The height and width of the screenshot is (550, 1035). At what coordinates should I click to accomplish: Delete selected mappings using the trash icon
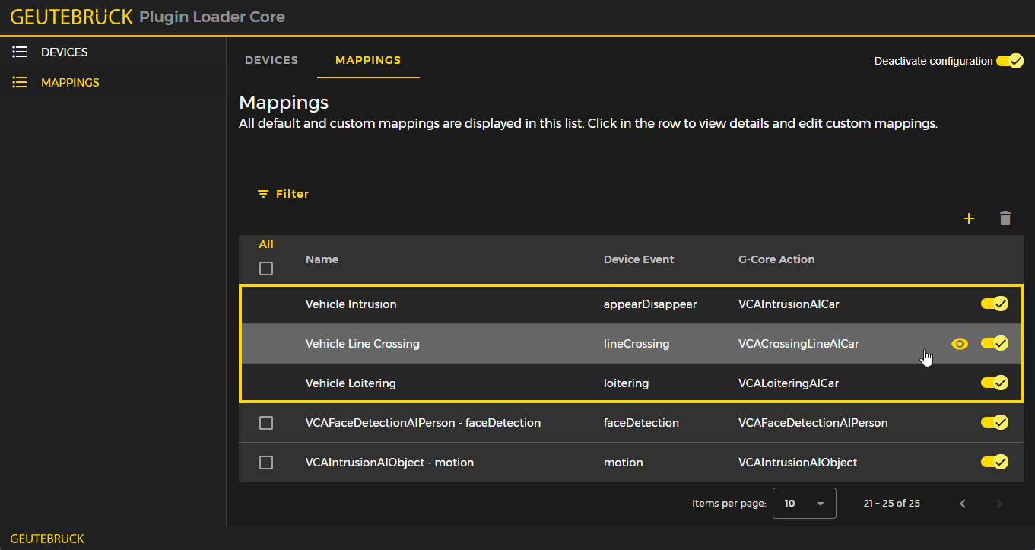(x=1005, y=218)
